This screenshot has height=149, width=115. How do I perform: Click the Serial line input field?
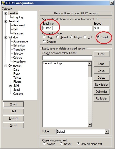coord(67,28)
